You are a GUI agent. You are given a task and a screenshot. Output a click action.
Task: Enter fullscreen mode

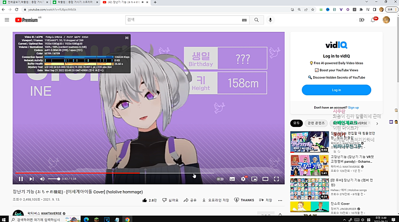(276, 179)
